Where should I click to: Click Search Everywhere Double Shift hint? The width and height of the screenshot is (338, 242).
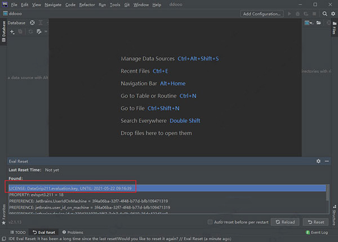[x=161, y=121]
